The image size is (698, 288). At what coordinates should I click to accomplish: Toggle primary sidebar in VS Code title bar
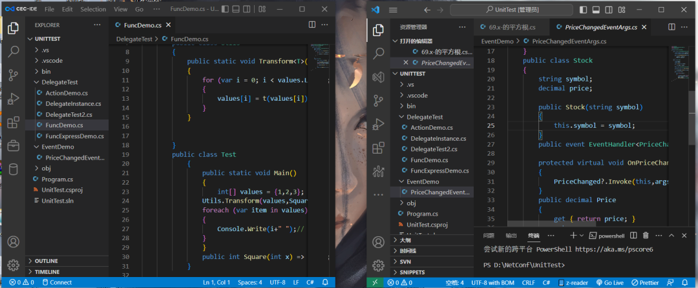(x=584, y=10)
